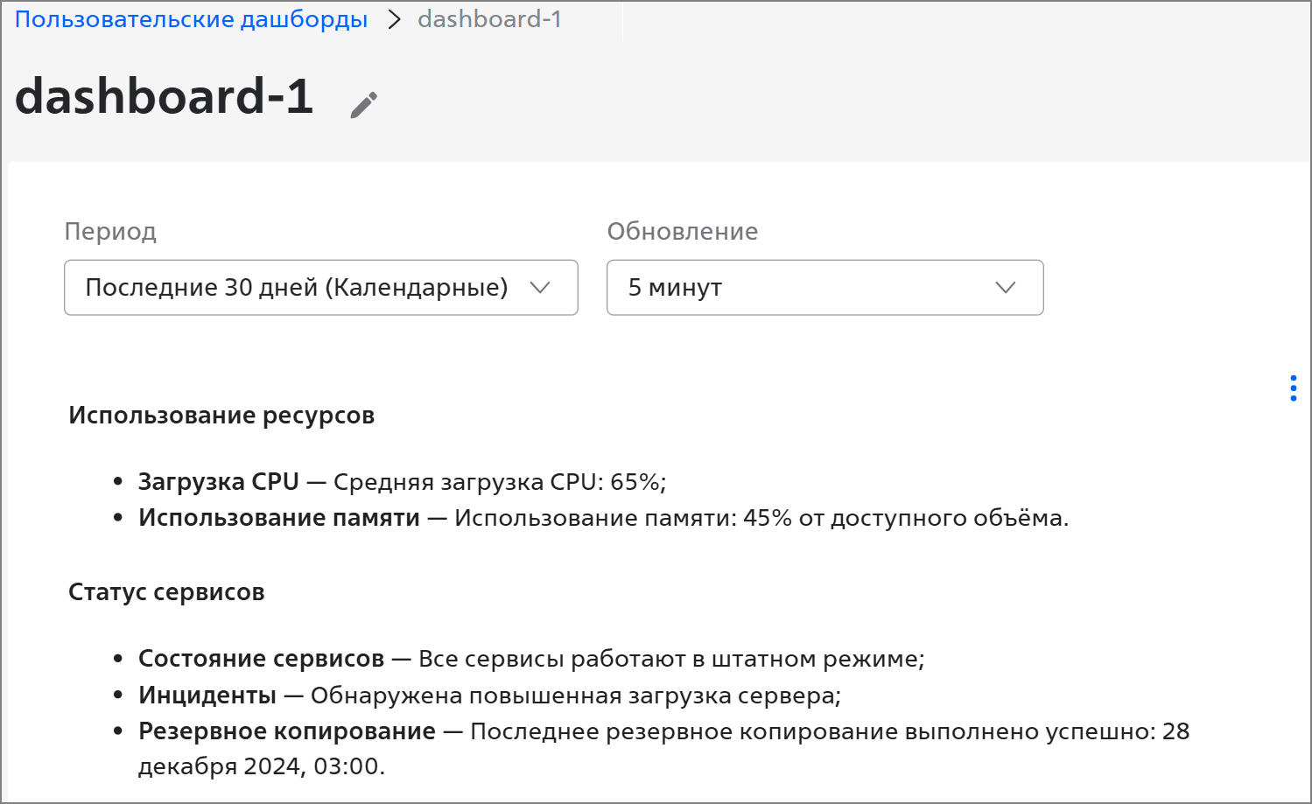1312x804 pixels.
Task: Click the 'Использование ресурсов' section heading
Action: [221, 416]
